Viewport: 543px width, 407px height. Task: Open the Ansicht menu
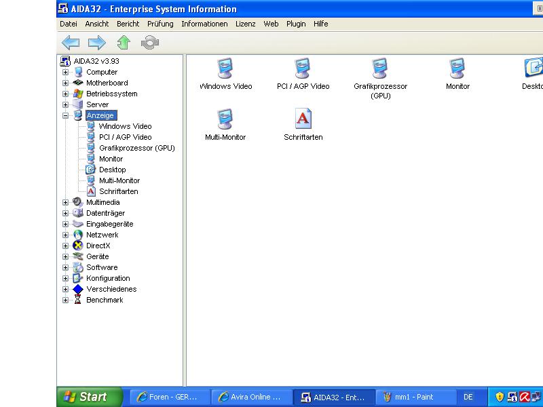point(97,24)
